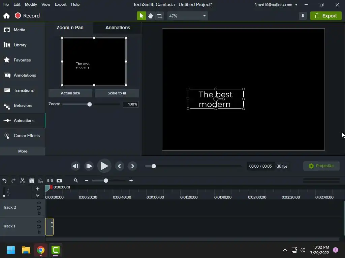The height and width of the screenshot is (258, 345).
Task: Open the Edit menu
Action: pyautogui.click(x=17, y=4)
